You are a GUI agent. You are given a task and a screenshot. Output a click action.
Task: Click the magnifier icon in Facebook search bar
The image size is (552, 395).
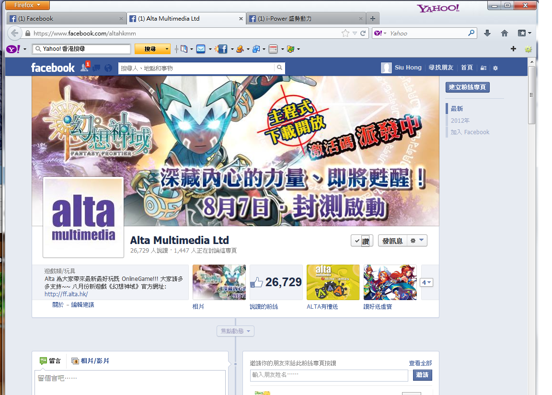279,68
